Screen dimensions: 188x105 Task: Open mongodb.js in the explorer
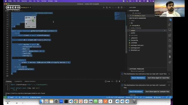pyautogui.click(x=136, y=25)
